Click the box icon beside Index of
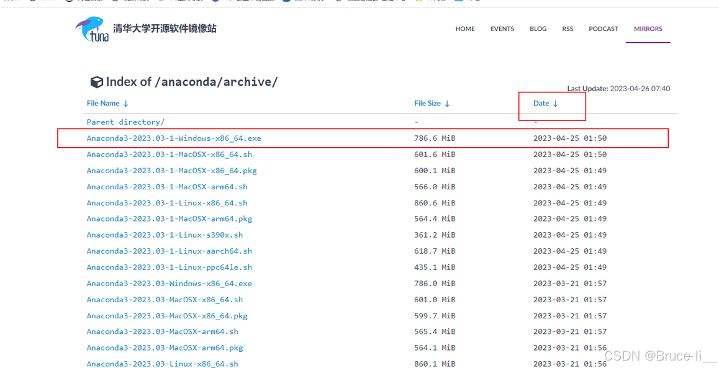The height and width of the screenshot is (368, 719). [x=96, y=83]
